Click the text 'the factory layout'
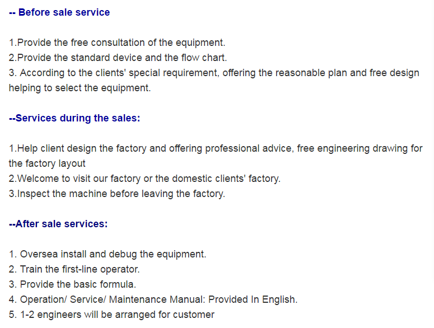434x328 pixels. pos(47,163)
